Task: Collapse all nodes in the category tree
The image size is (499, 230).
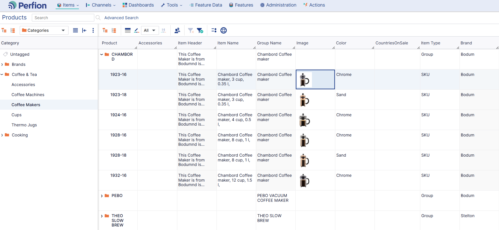Action: click(x=13, y=31)
